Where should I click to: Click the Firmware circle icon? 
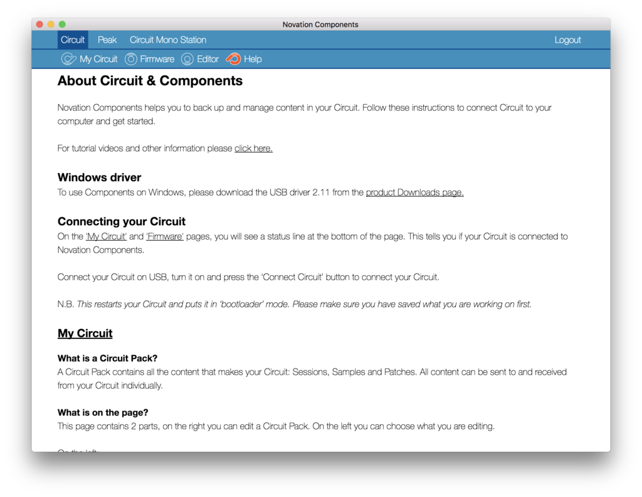[130, 59]
